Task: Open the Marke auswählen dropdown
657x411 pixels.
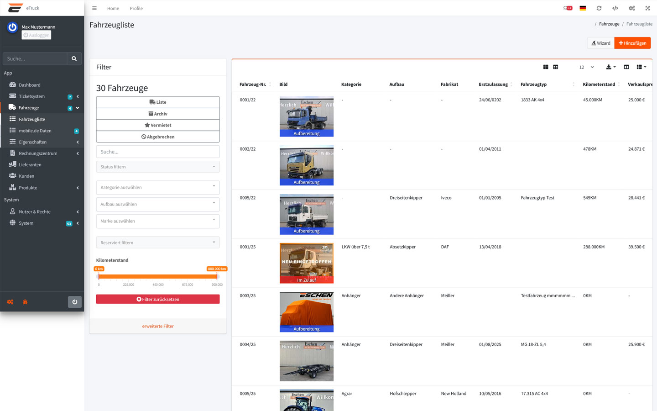Action: 158,221
